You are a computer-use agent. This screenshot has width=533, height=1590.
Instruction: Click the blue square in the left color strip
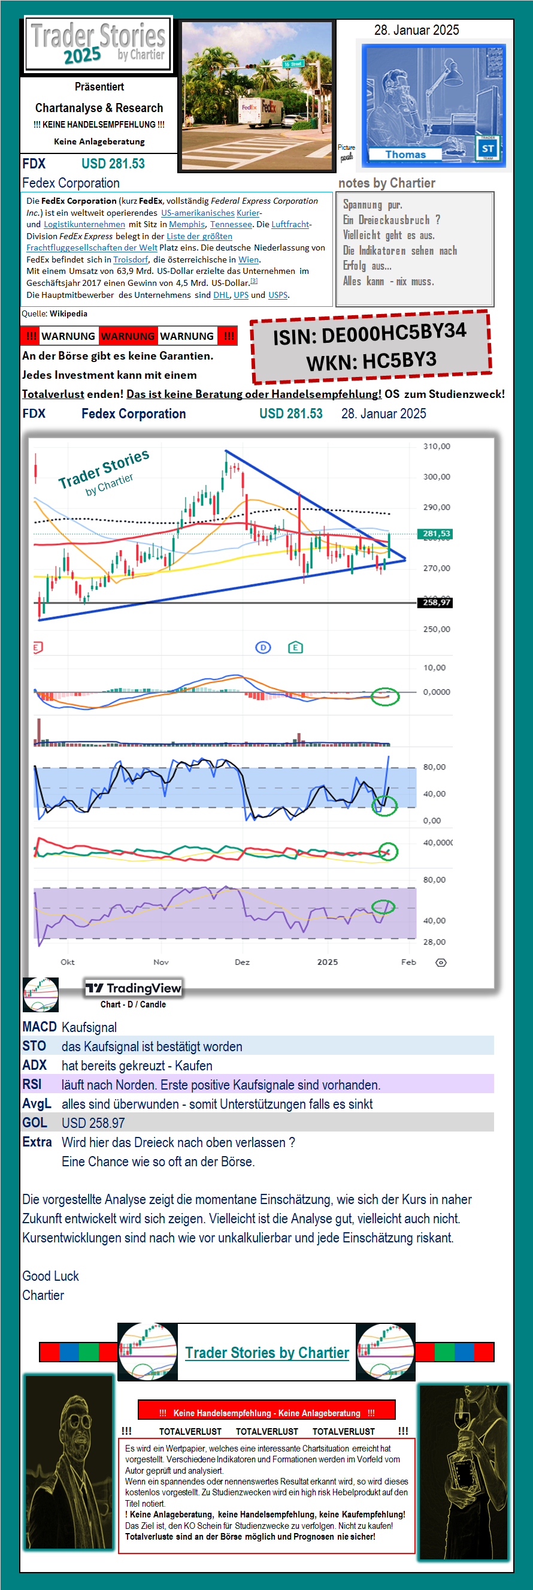68,1351
